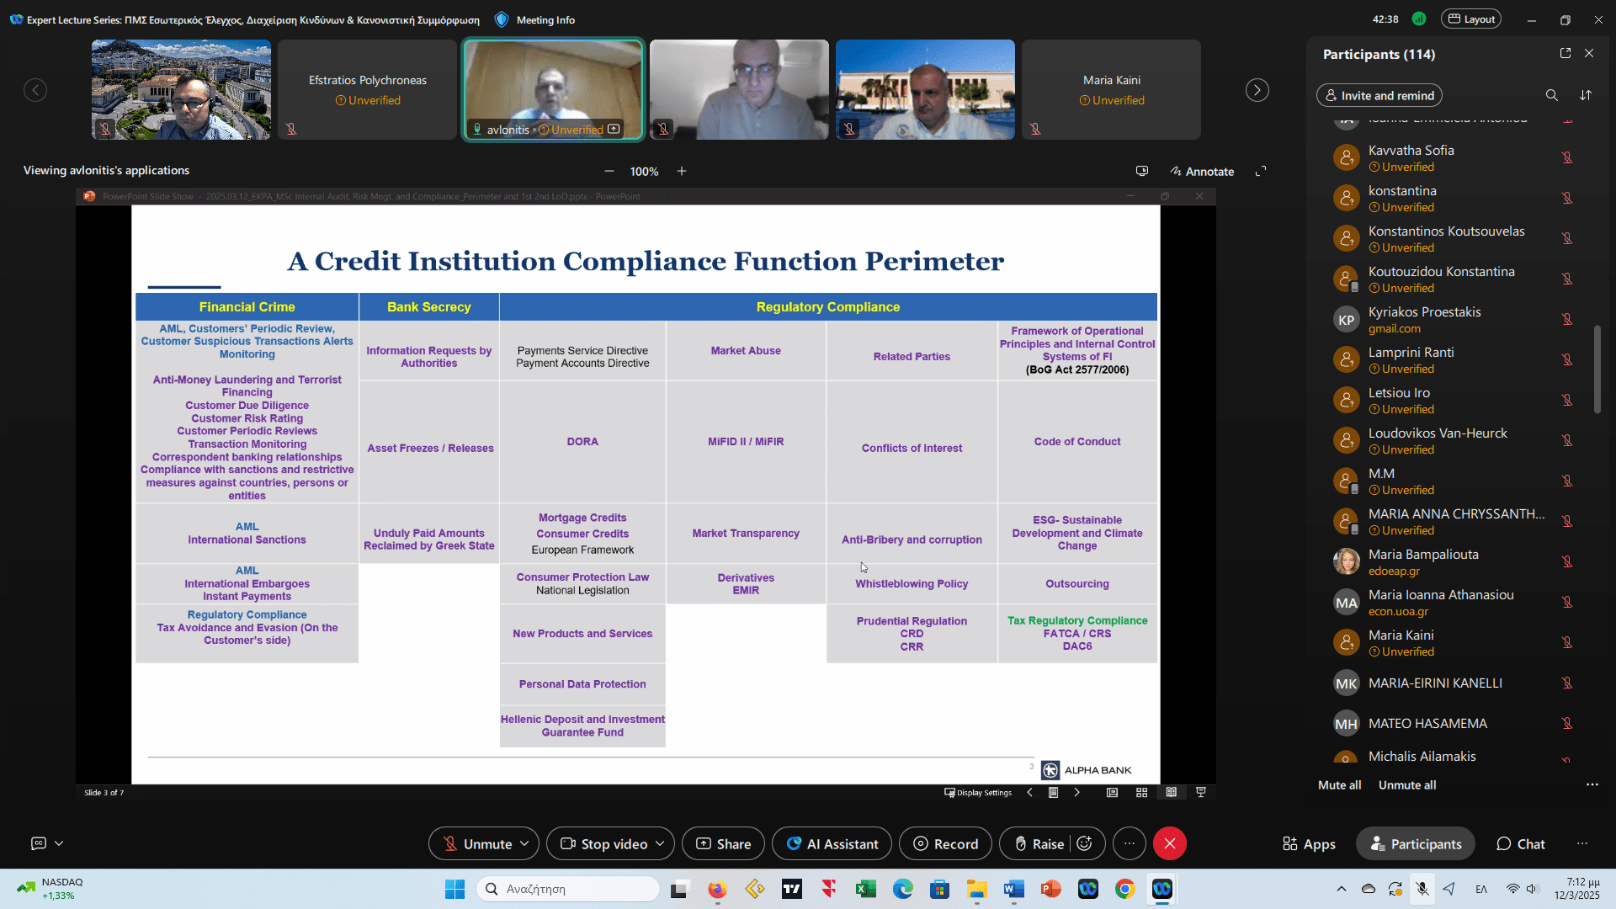Click the sort participants icon
The width and height of the screenshot is (1616, 909).
(x=1586, y=95)
